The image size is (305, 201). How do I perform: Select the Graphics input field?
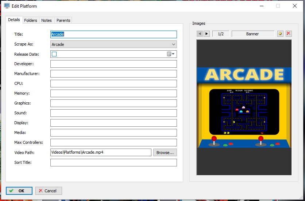(x=113, y=103)
